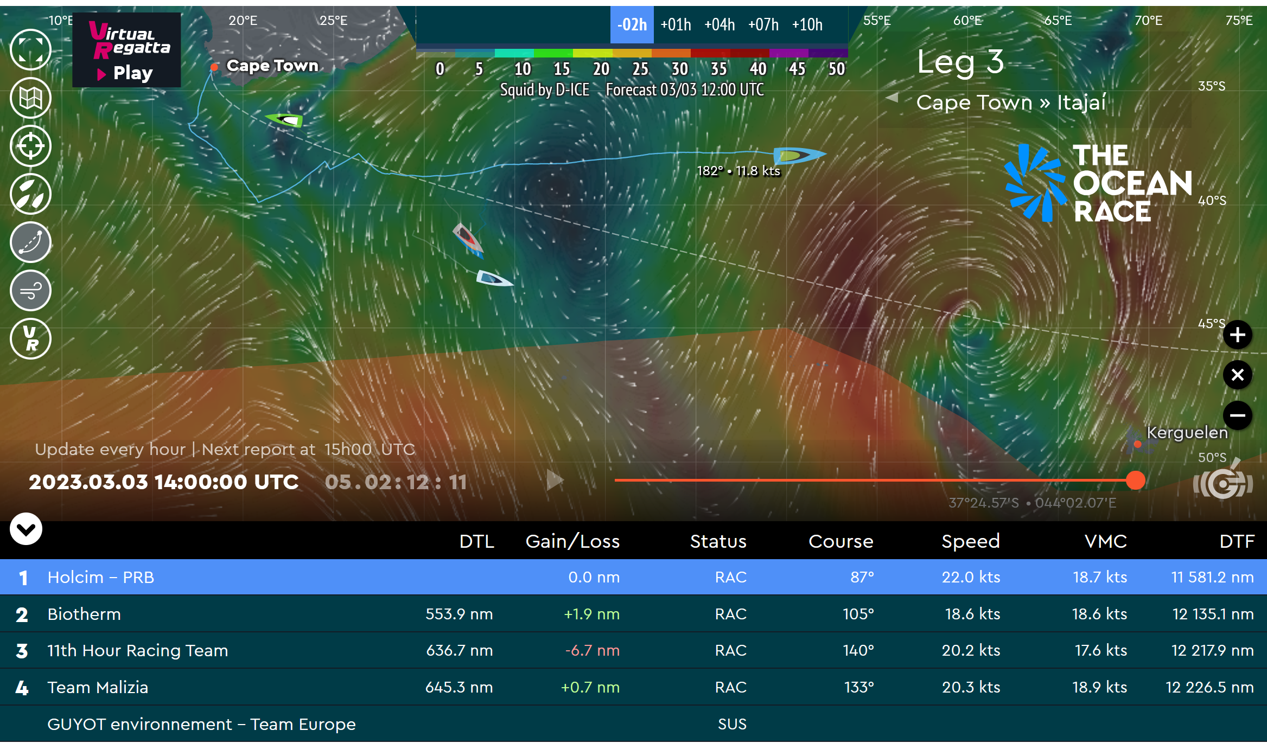
Task: Click the 182° • 11.8 kts boat label
Action: [x=738, y=171]
